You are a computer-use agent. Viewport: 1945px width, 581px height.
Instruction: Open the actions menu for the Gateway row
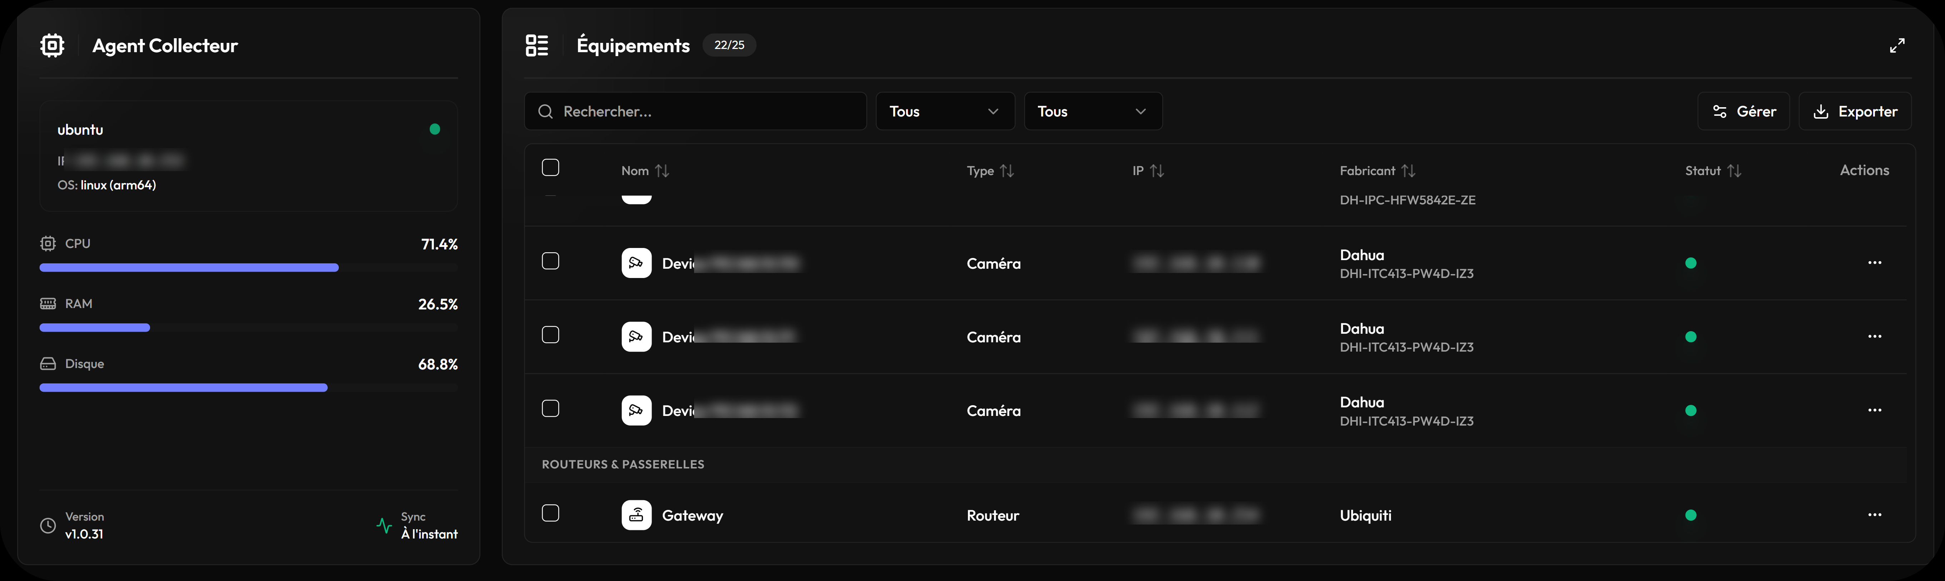1875,515
